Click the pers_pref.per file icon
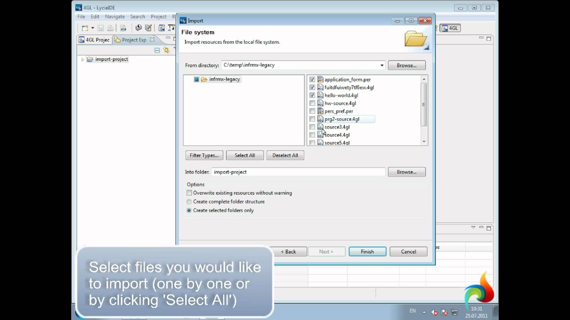Viewport: 570px width, 320px height. coord(320,111)
